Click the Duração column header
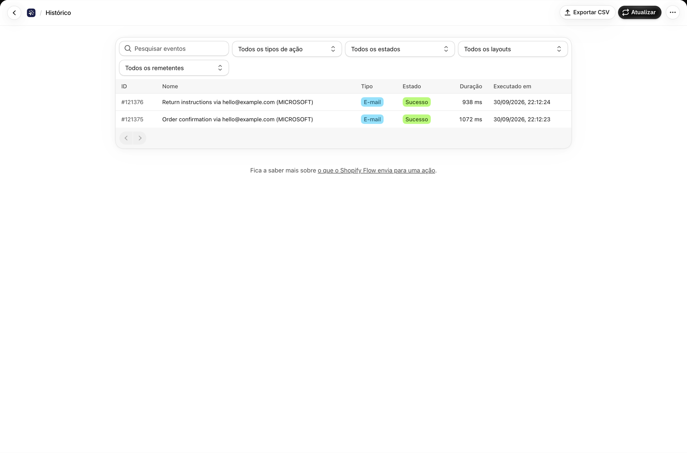The height and width of the screenshot is (453, 687). point(471,86)
